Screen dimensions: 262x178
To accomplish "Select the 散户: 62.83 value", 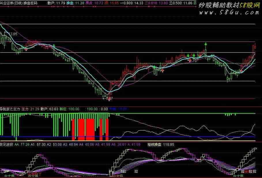I will coord(49,109).
